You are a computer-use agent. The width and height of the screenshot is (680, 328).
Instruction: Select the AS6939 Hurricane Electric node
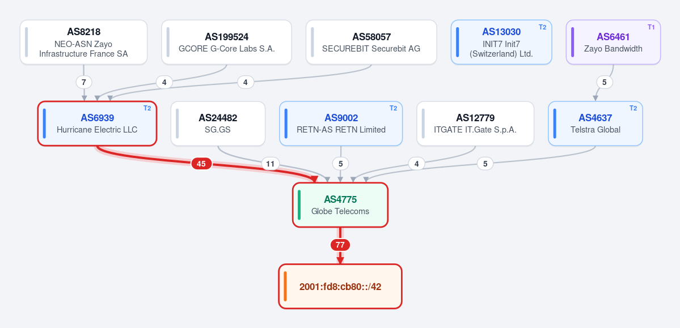point(97,123)
